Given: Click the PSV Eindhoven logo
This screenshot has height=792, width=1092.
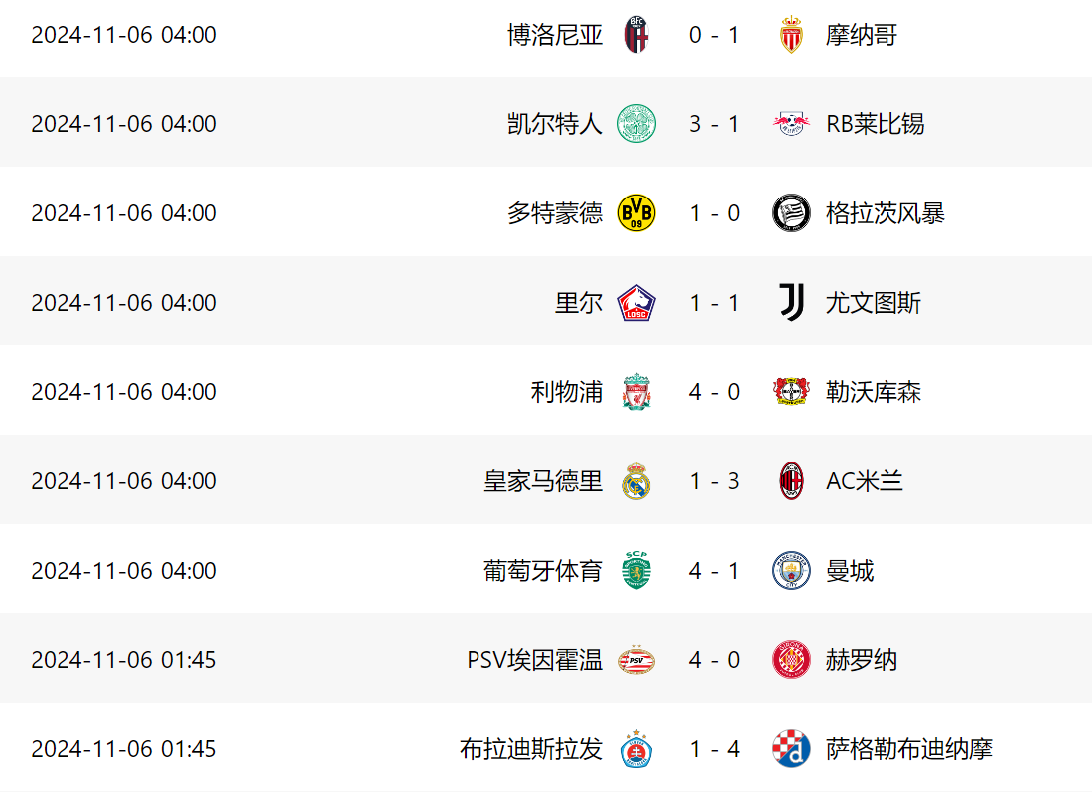Looking at the screenshot, I should coord(636,660).
